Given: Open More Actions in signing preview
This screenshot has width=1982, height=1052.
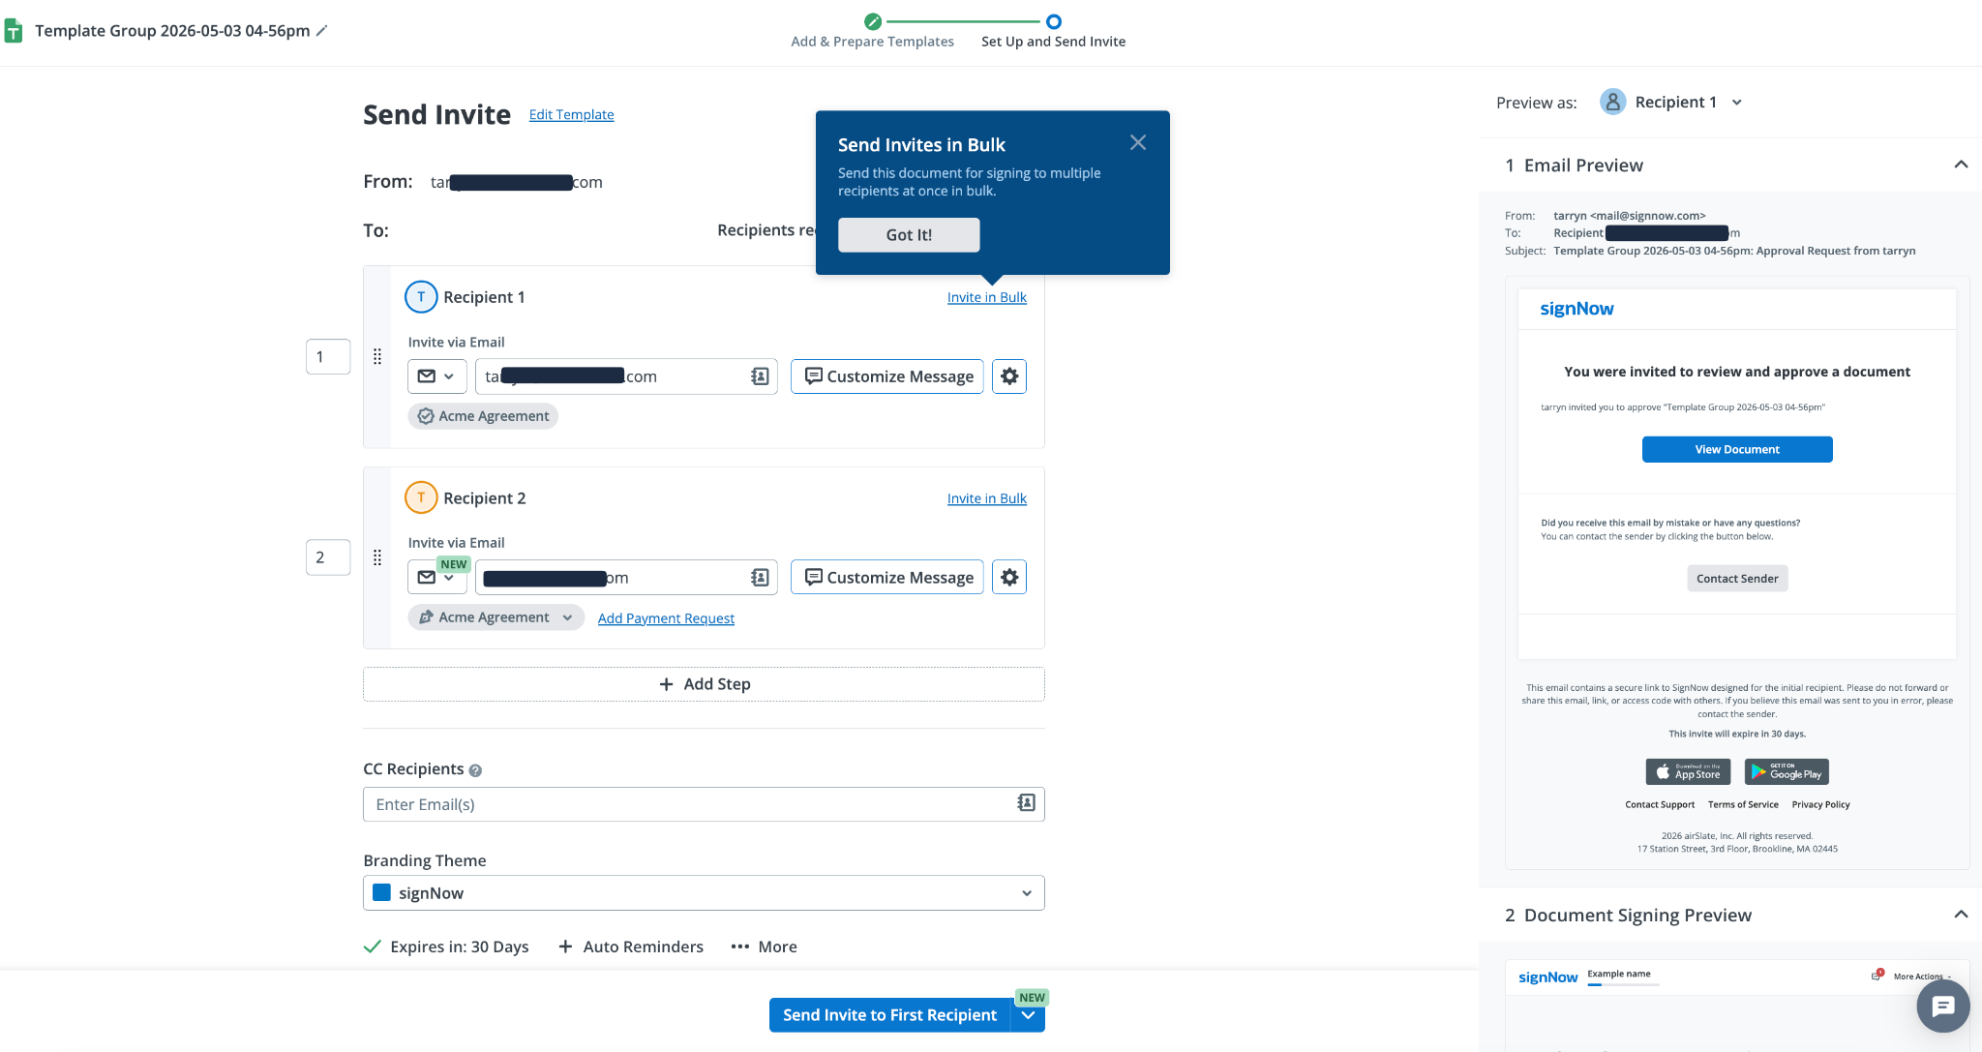Looking at the screenshot, I should (x=1922, y=977).
